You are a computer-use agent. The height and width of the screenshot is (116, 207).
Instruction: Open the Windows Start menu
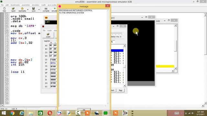click(4, 113)
